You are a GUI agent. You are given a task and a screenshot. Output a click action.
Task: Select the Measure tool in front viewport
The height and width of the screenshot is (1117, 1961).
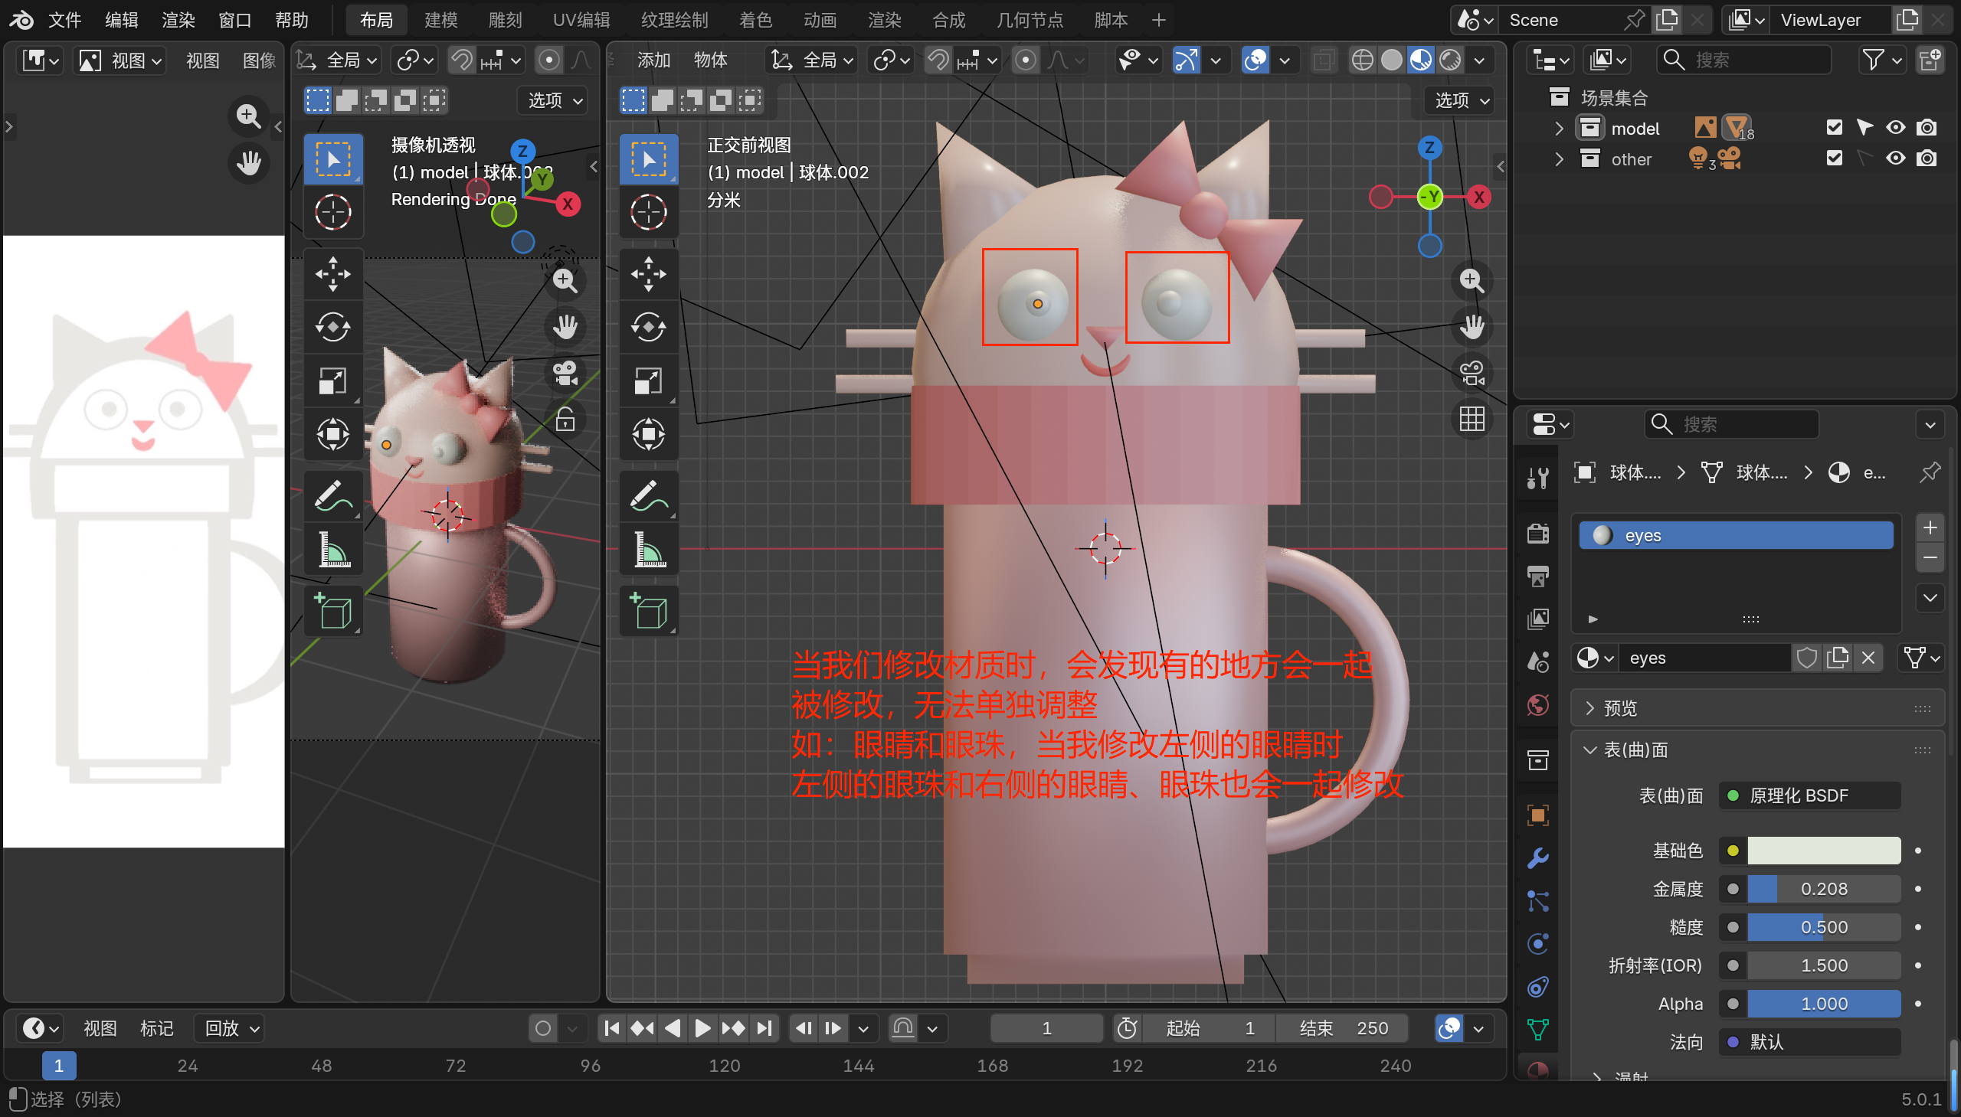click(649, 550)
